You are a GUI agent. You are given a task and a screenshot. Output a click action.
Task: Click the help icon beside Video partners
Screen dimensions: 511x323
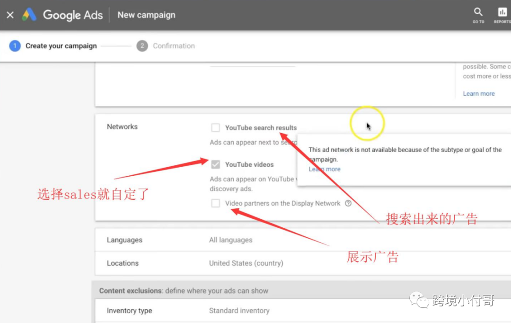348,203
